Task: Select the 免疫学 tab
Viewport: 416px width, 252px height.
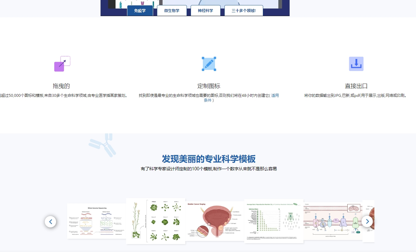Action: pos(140,10)
